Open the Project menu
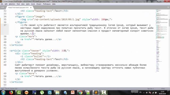The image size is (170, 95). (x=39, y=4)
